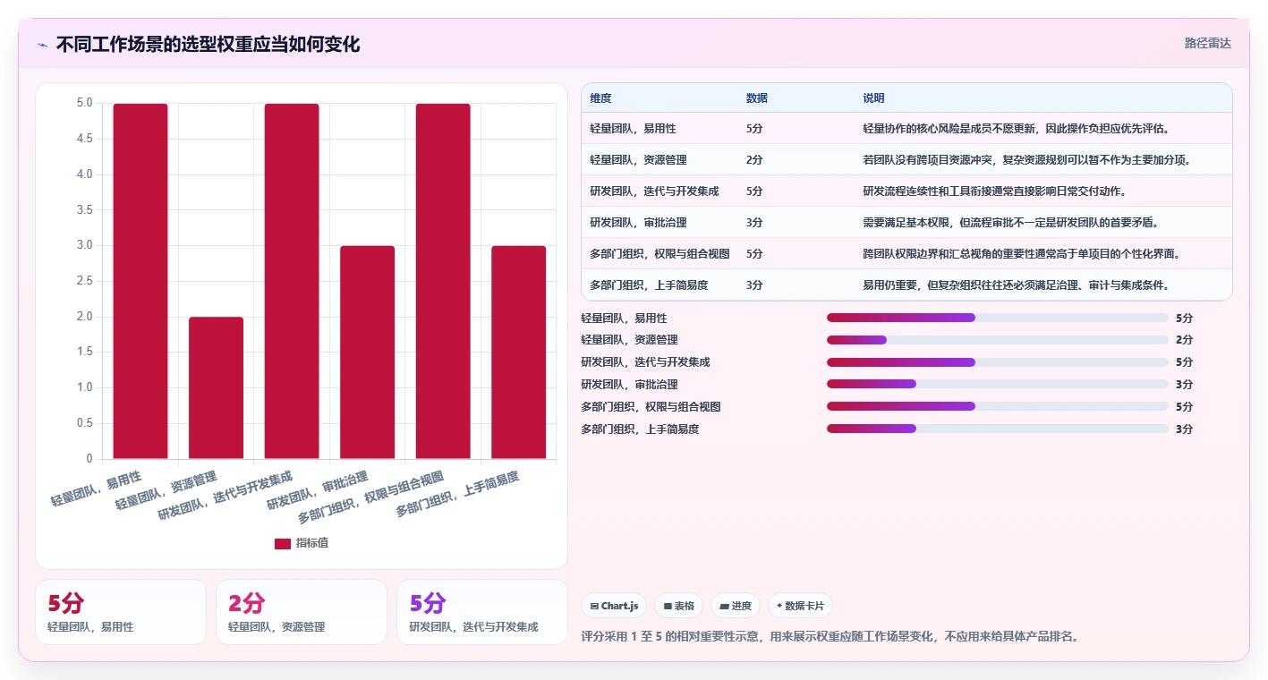Click the 5.0 y-axis tick label

click(84, 103)
